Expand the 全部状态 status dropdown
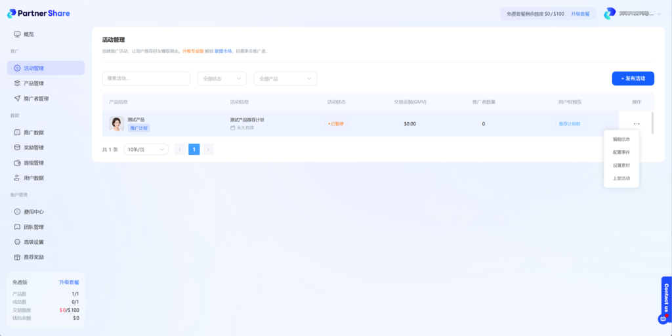The height and width of the screenshot is (336, 672). coord(222,79)
